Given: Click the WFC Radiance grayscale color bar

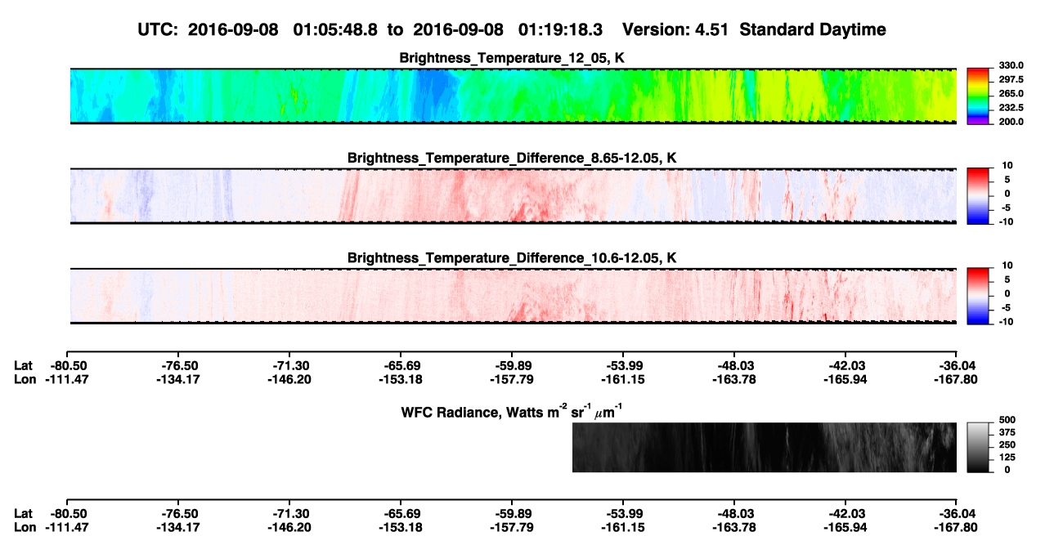Looking at the screenshot, I should pos(978,447).
